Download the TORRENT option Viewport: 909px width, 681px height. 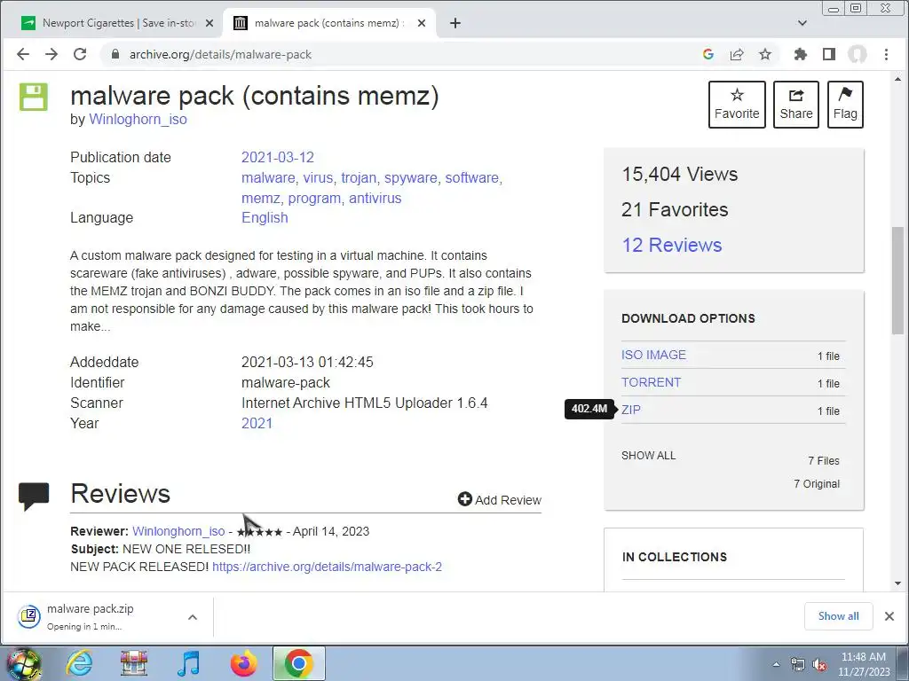tap(651, 383)
